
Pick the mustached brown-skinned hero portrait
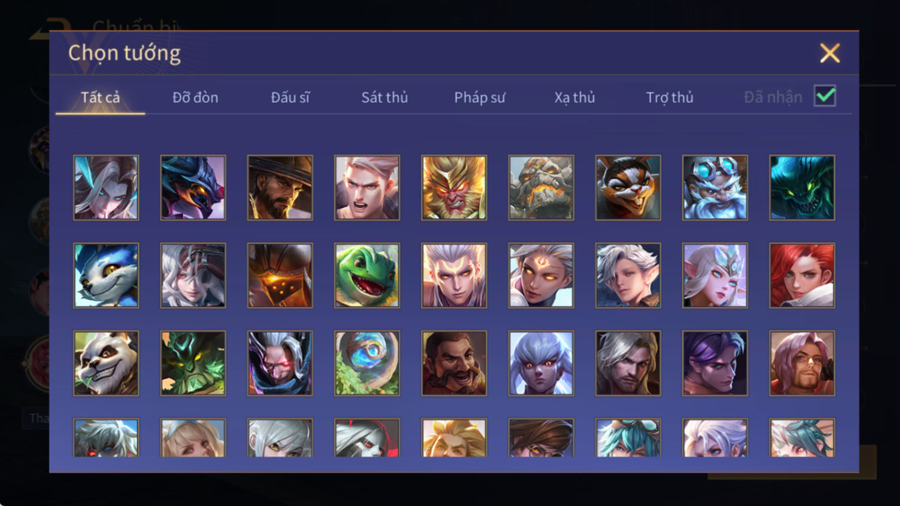tap(454, 363)
